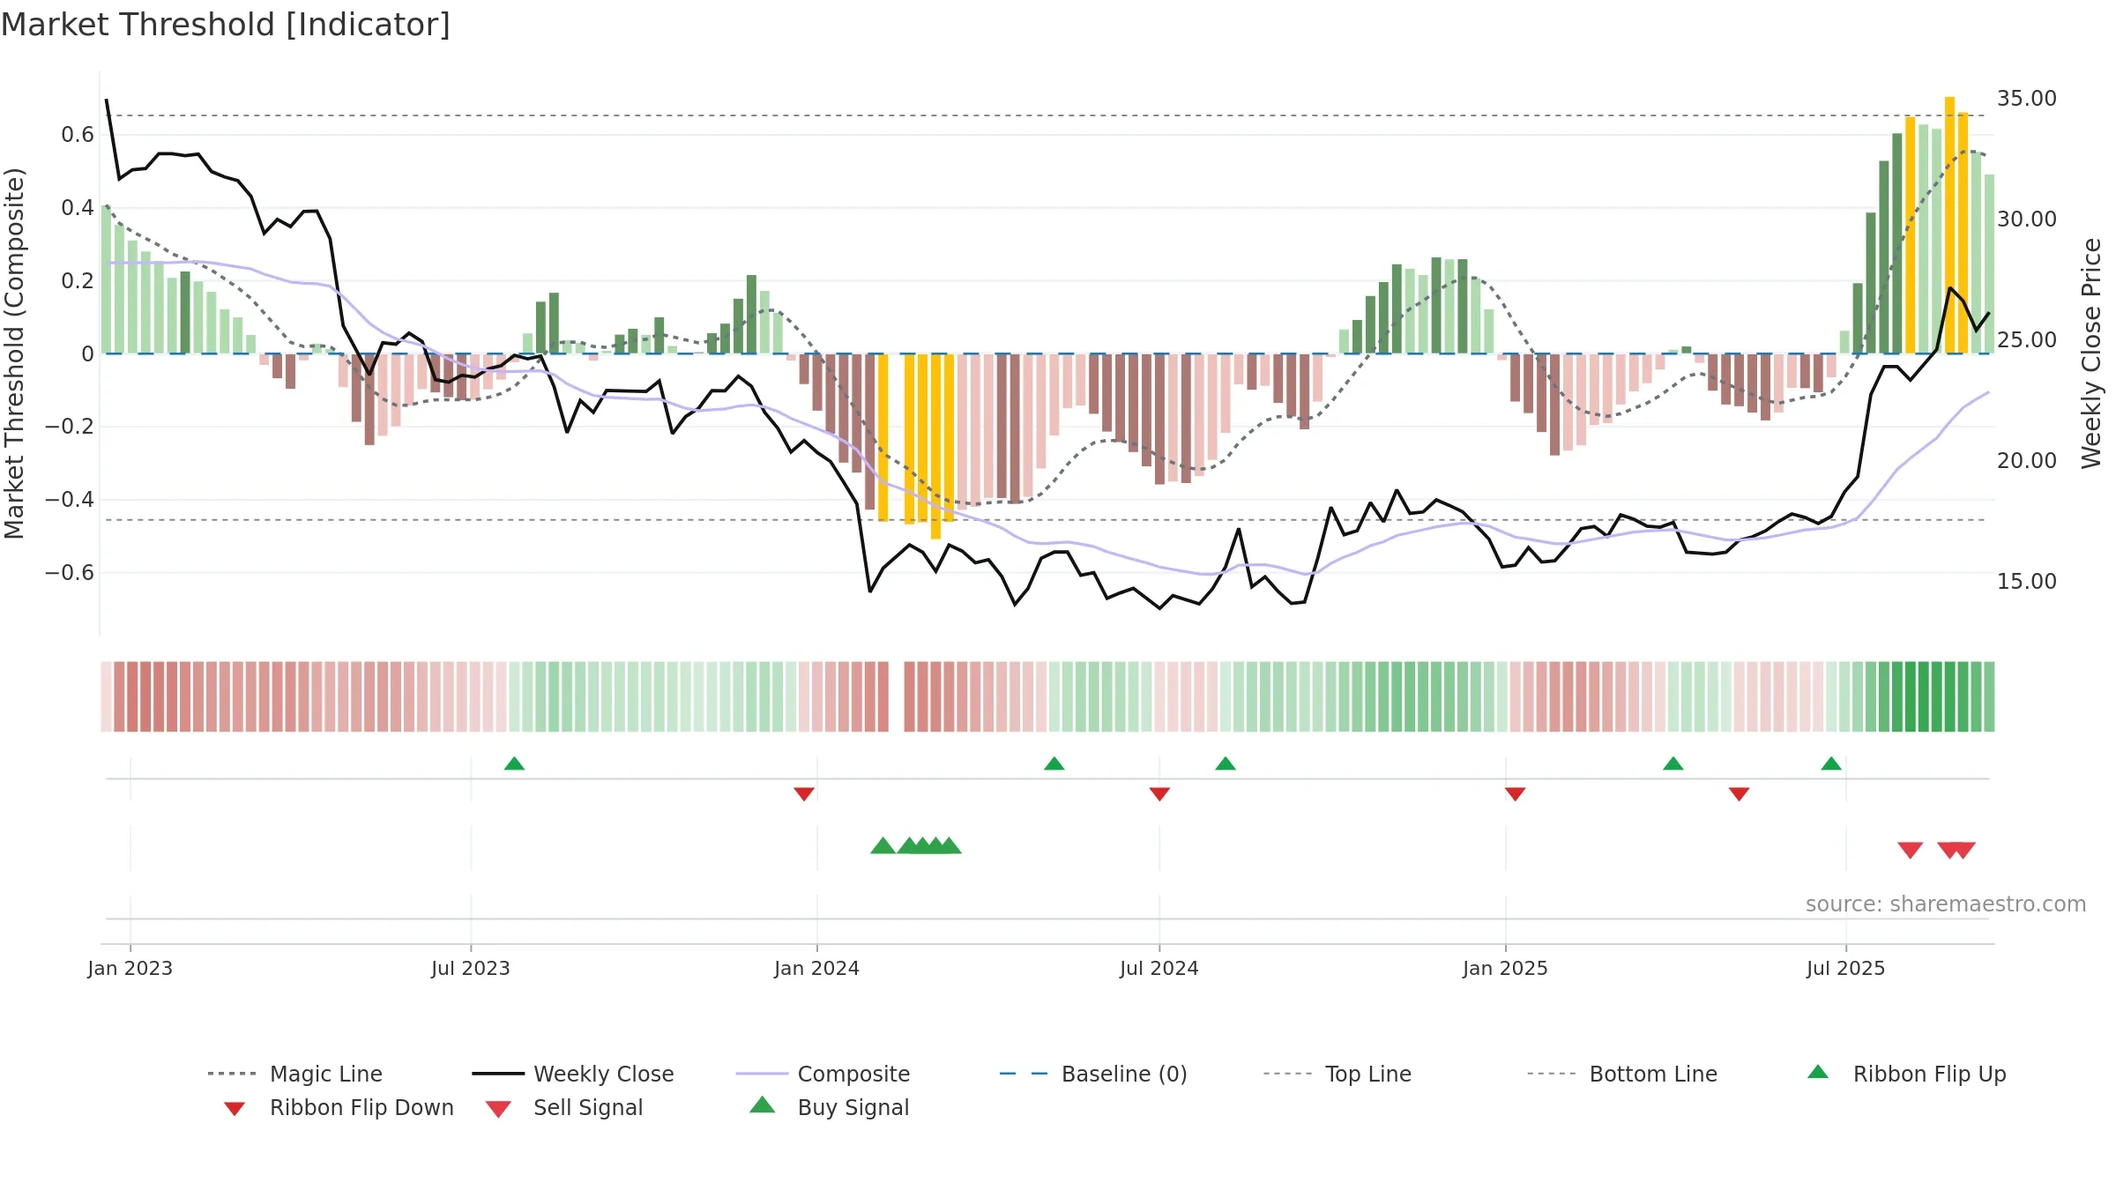Select the Ribbon Flip Down marker in May 2025

coord(1740,794)
